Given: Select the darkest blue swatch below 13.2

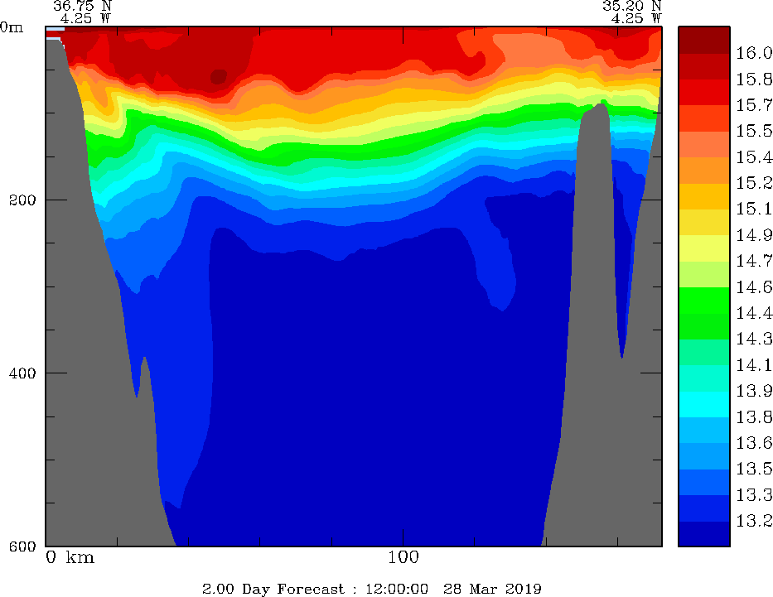Looking at the screenshot, I should pyautogui.click(x=704, y=534).
